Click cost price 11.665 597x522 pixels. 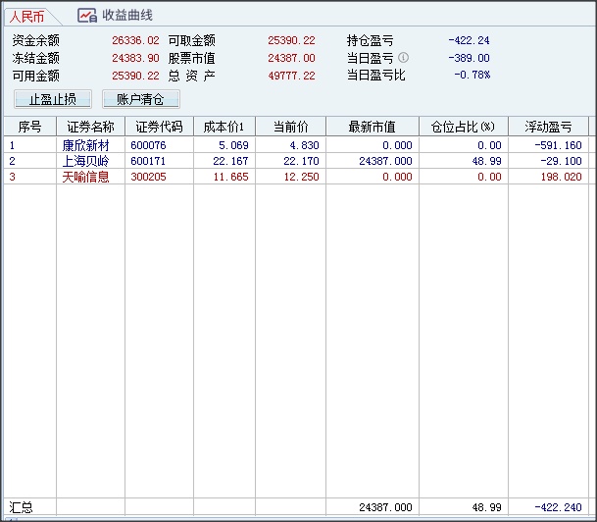[x=230, y=177]
